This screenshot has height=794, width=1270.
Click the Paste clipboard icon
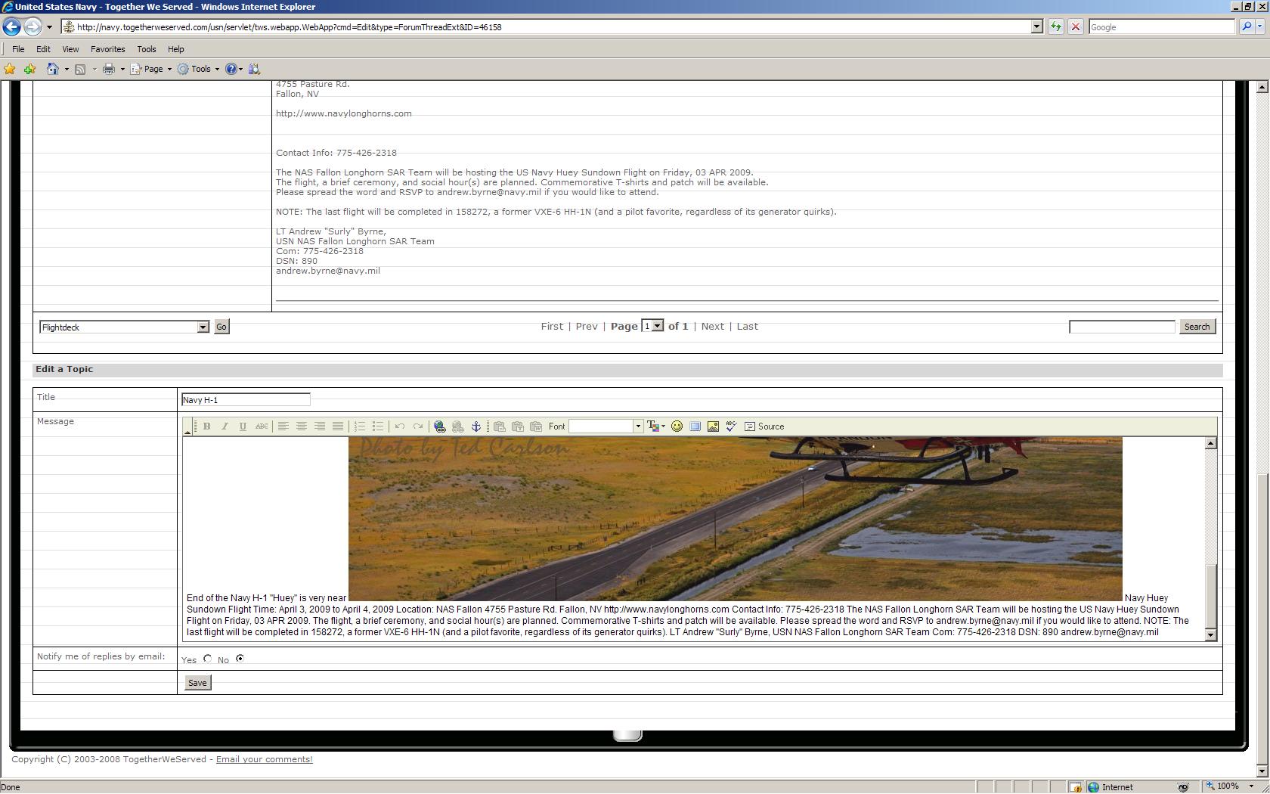coord(499,426)
